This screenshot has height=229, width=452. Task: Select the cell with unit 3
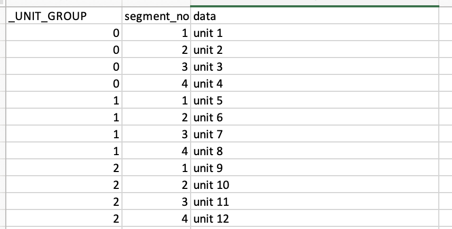pyautogui.click(x=315, y=66)
